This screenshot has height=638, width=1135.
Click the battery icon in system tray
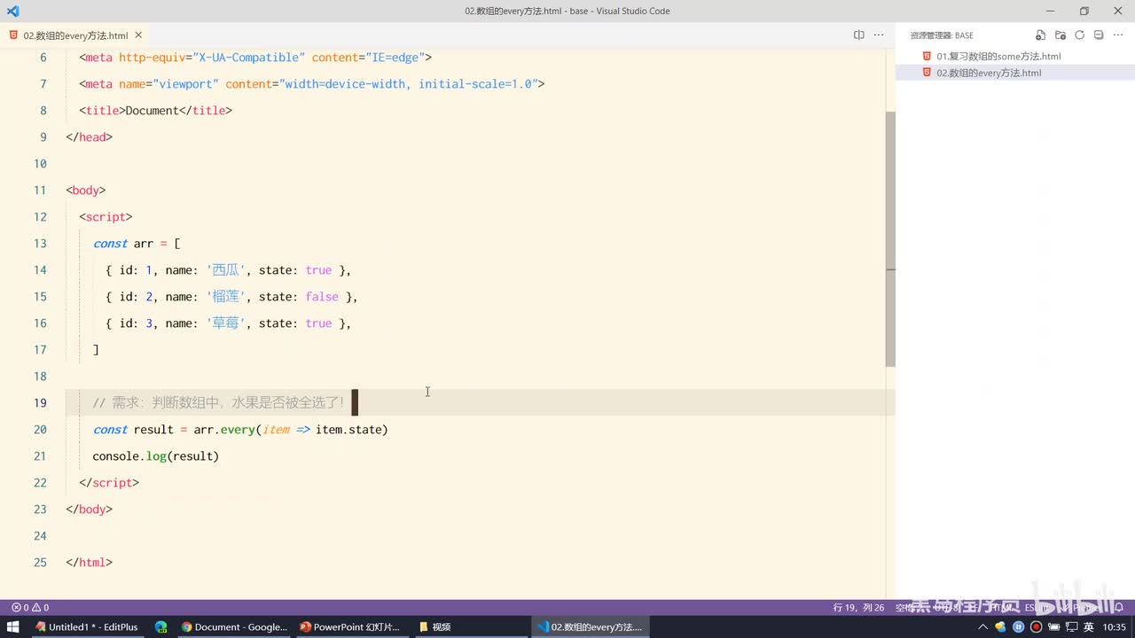[x=1053, y=626]
